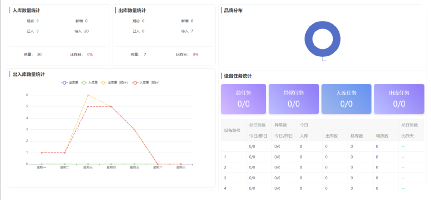The height and width of the screenshot is (200, 431).
Task: Select device row 3 in table
Action: 225,178
